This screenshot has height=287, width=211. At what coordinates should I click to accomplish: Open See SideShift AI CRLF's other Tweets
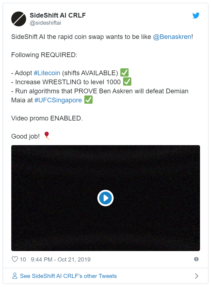(x=68, y=276)
